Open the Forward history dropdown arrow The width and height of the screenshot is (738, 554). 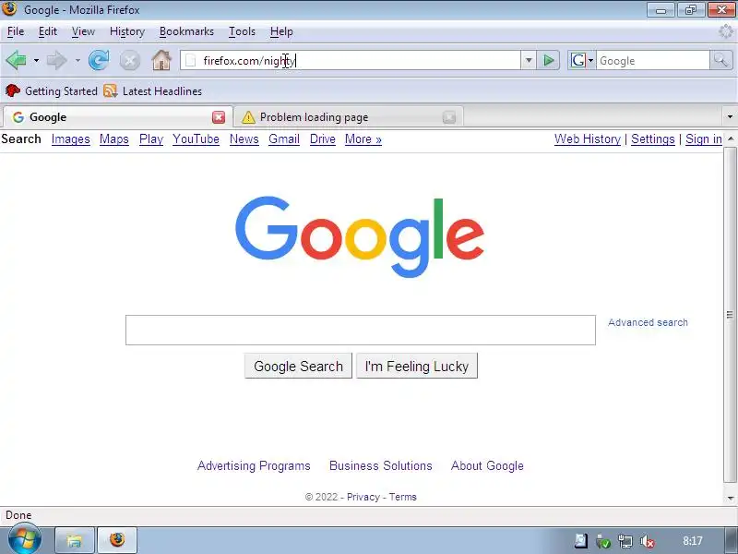click(x=77, y=60)
